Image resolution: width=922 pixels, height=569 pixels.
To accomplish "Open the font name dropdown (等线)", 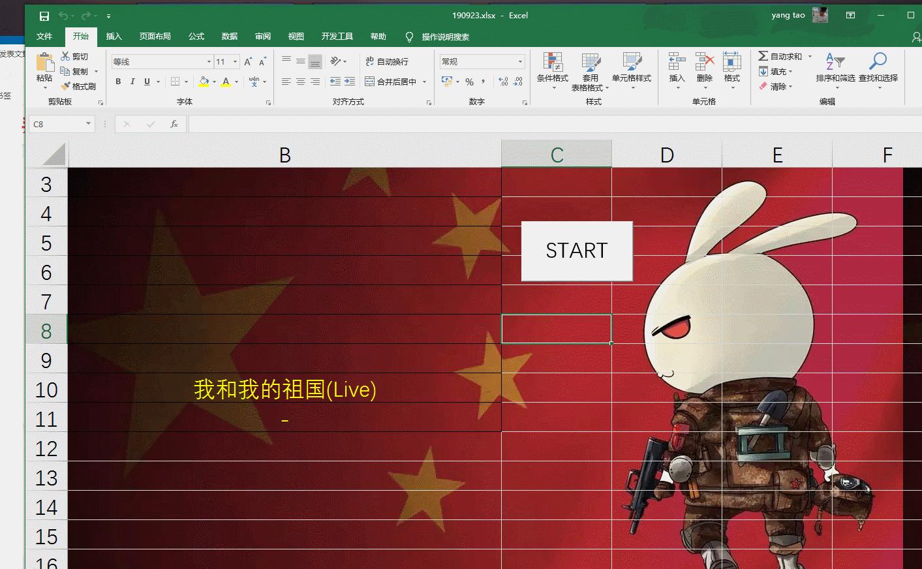I will click(x=209, y=62).
